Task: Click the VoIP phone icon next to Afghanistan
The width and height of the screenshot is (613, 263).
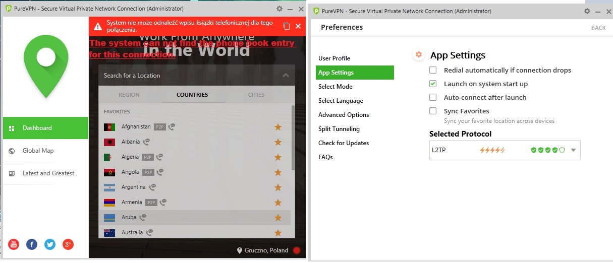Action: (172, 127)
